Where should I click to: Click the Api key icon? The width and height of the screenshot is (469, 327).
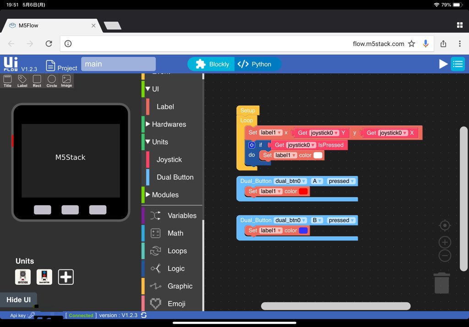coord(32,315)
